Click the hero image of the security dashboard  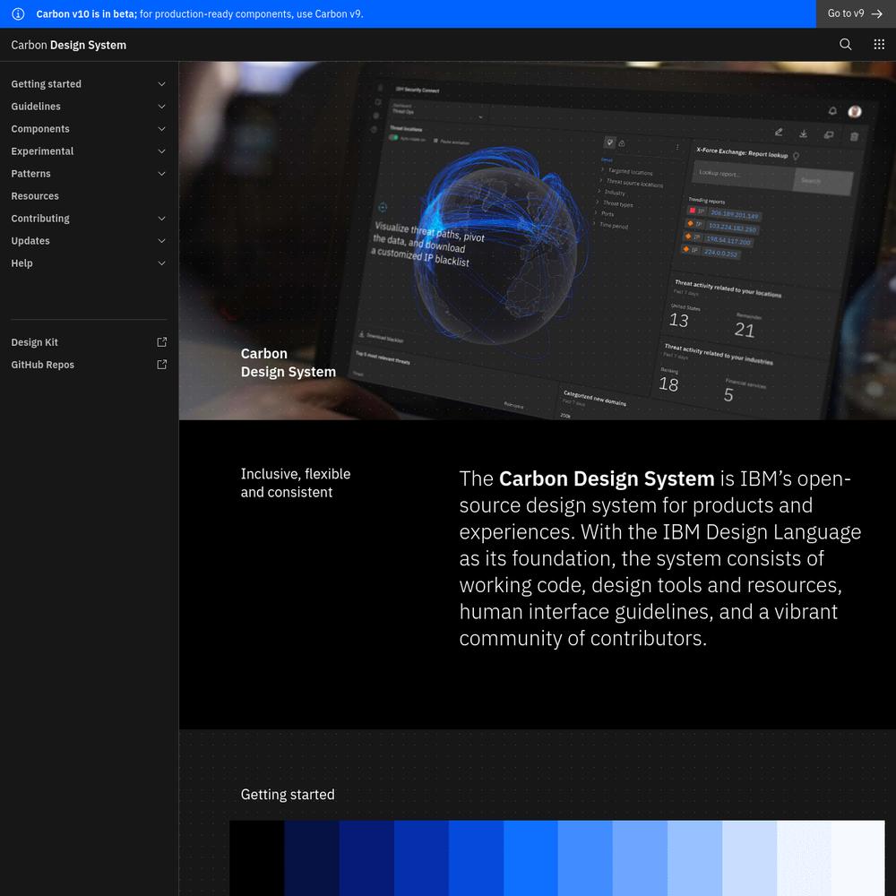(x=537, y=240)
